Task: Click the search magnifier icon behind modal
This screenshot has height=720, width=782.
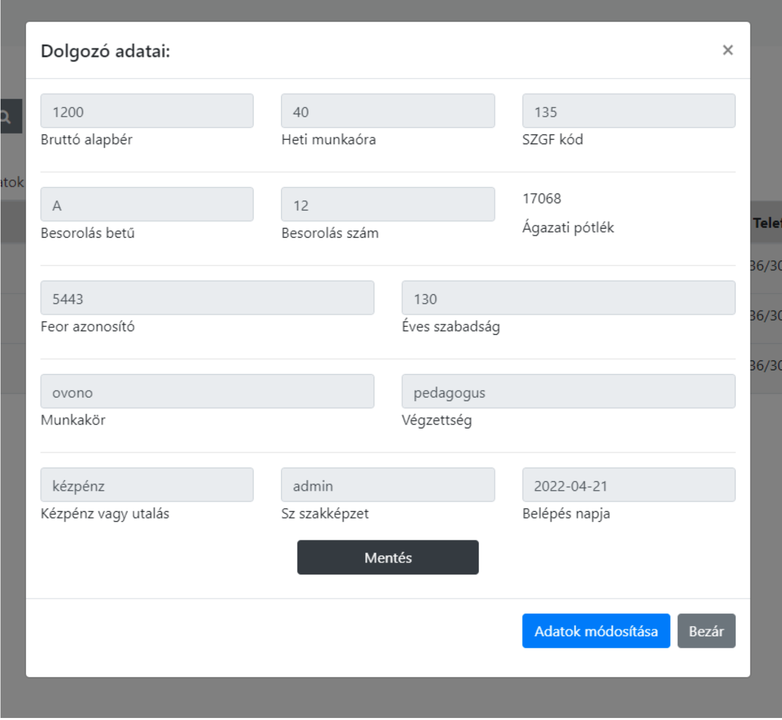Action: tap(7, 117)
